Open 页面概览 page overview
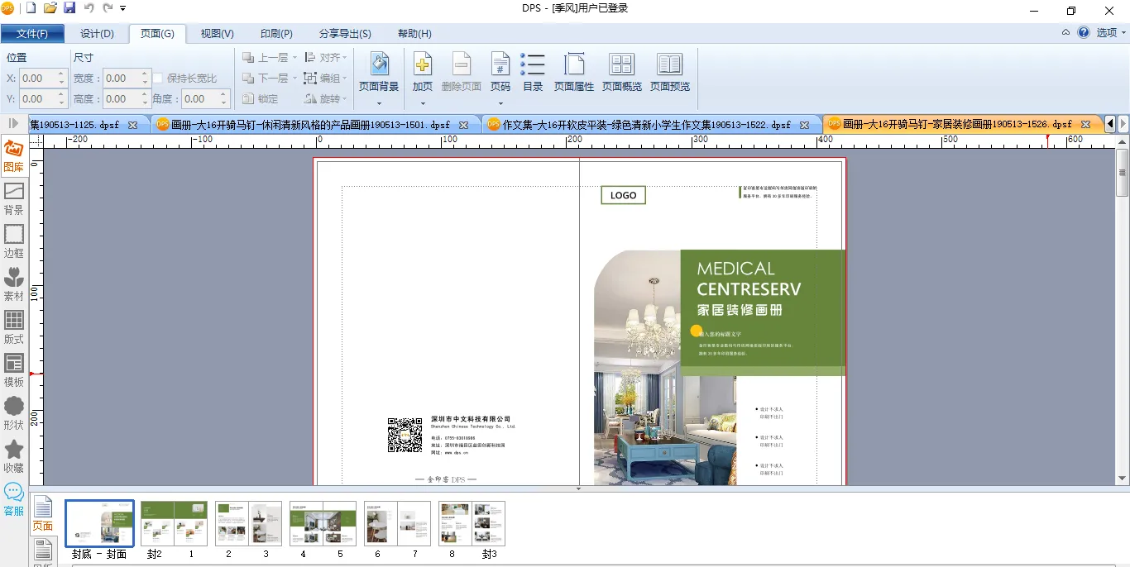Viewport: 1130px width, 567px height. tap(621, 73)
